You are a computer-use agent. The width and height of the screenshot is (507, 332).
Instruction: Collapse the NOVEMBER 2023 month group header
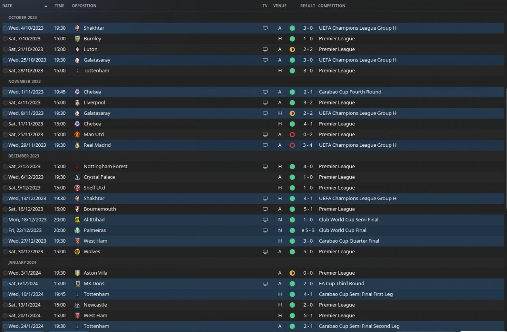(x=24, y=82)
